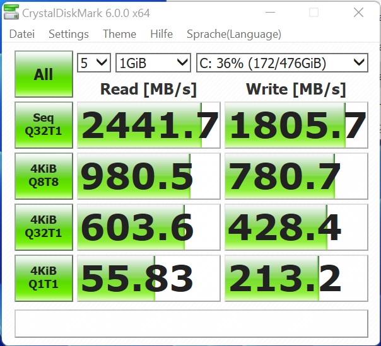Image resolution: width=381 pixels, height=346 pixels.
Task: Start the 4KiB Q8T8 test
Action: [x=44, y=176]
